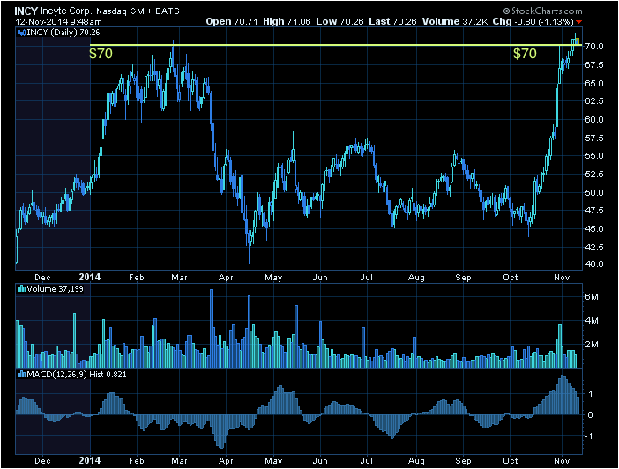The width and height of the screenshot is (619, 469).
Task: Click the 6M volume axis label
Action: [592, 297]
